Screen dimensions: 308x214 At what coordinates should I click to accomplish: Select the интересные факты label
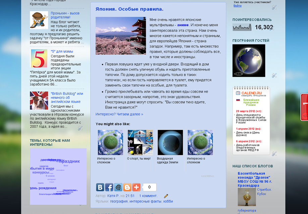pyautogui.click(x=145, y=201)
